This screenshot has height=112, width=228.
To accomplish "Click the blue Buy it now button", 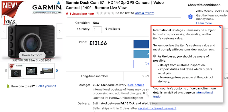I will pyautogui.click(x=141, y=44).
